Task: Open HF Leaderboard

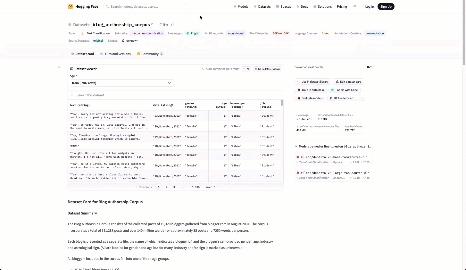Action: click(342, 98)
